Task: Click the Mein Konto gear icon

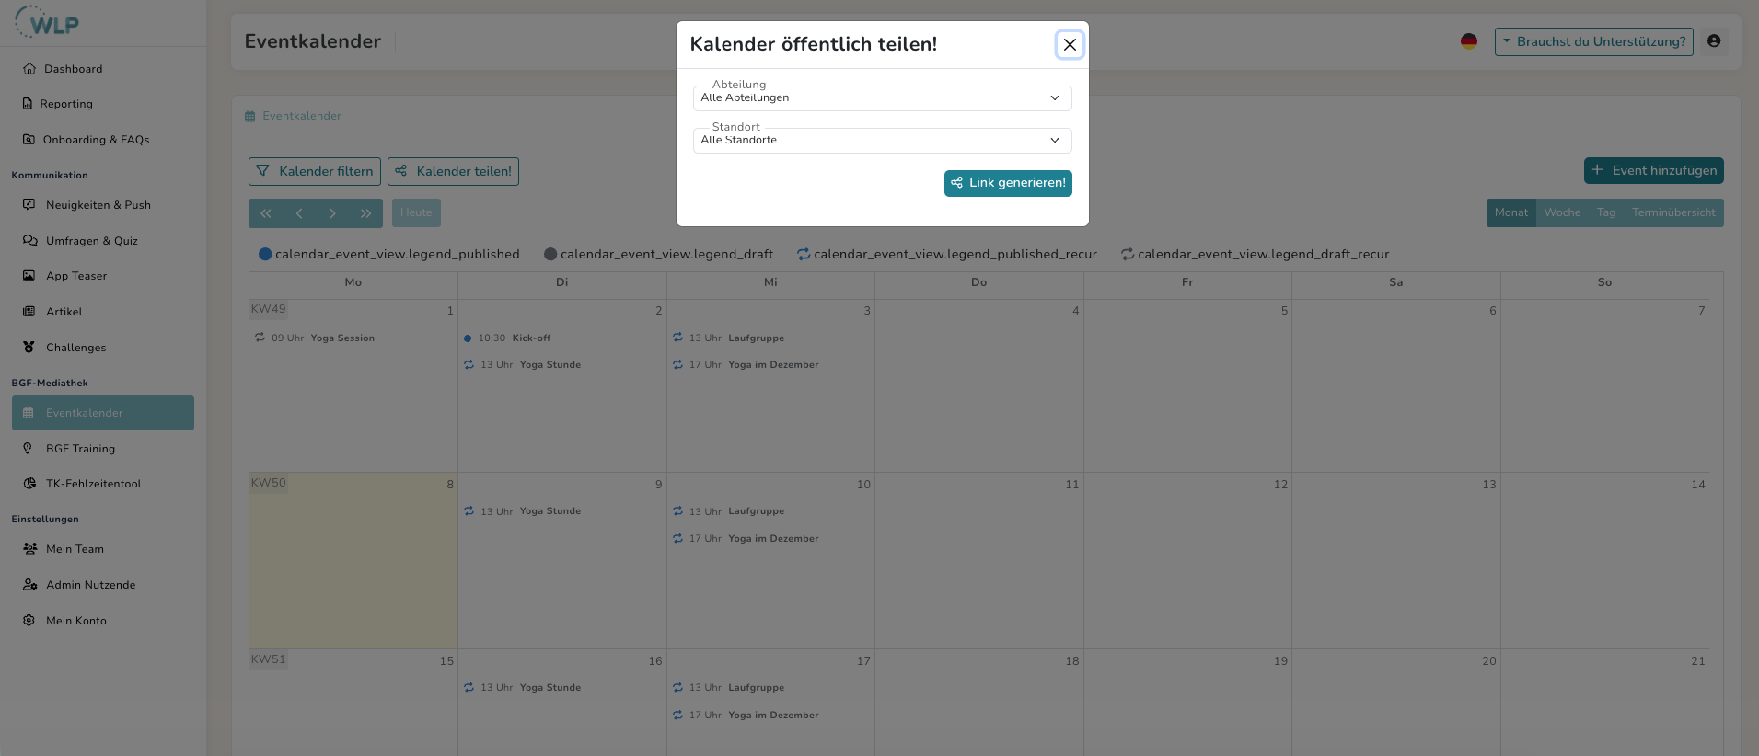Action: click(29, 621)
